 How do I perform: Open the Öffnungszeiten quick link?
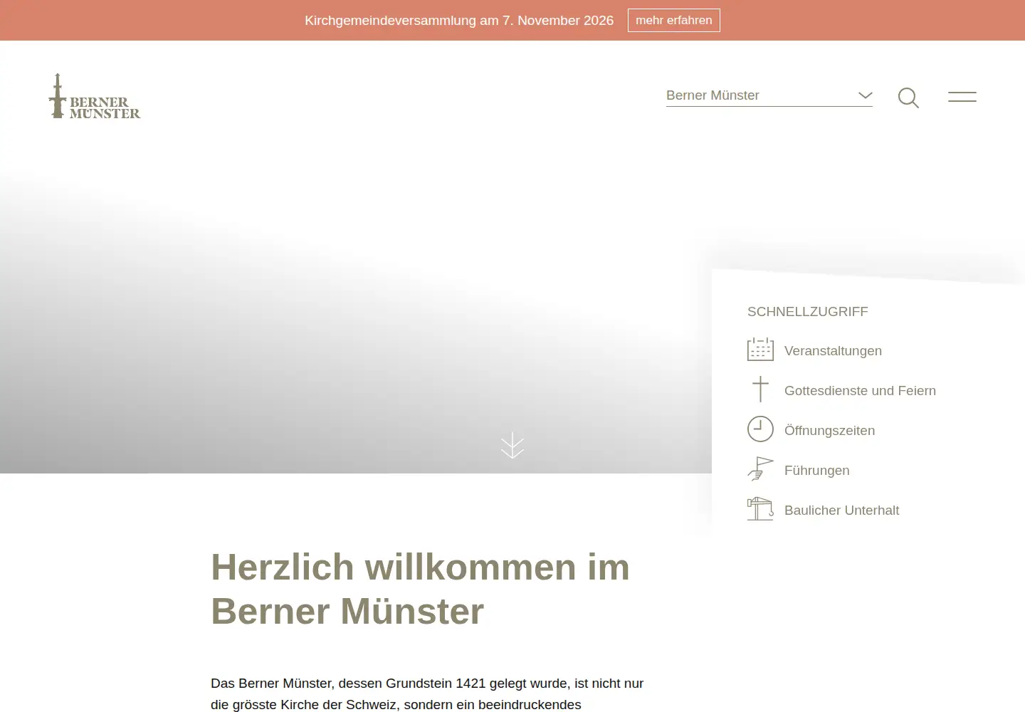pyautogui.click(x=829, y=430)
